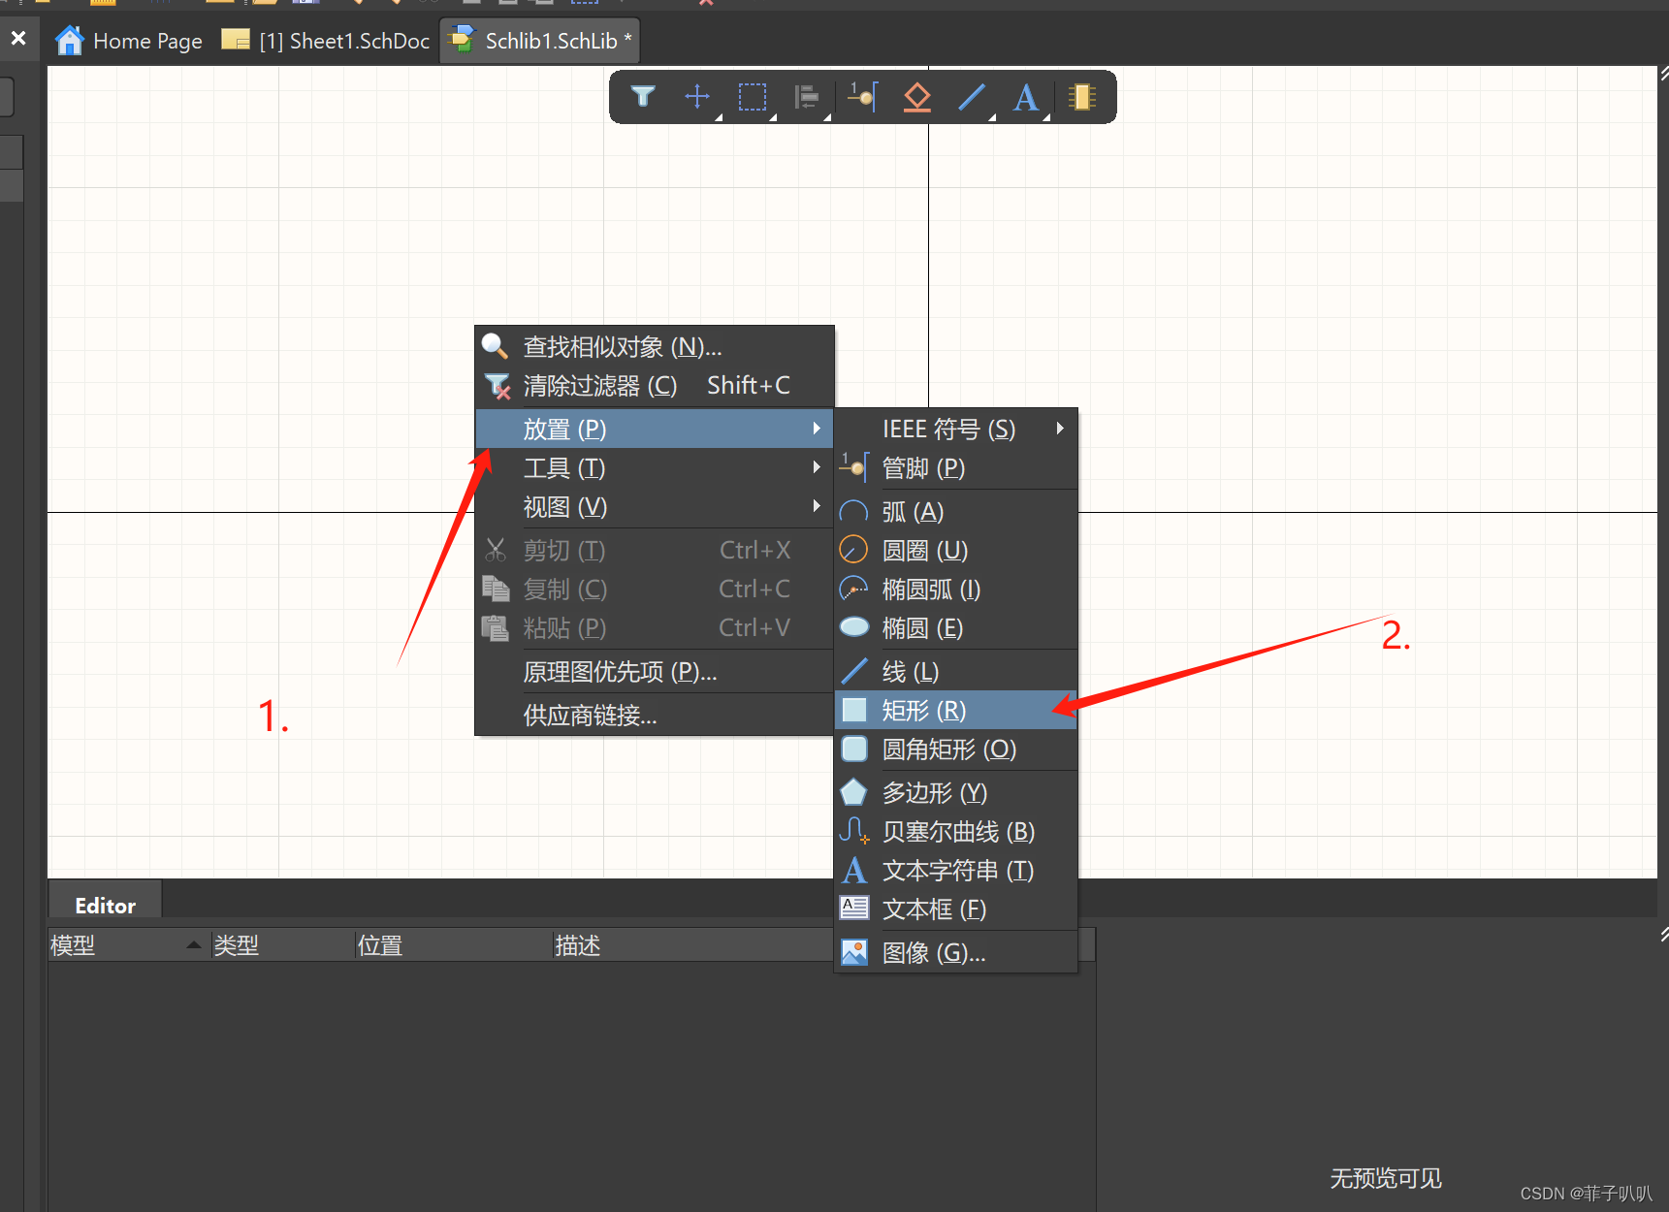
Task: Click the clear filter funnel icon
Action: [x=497, y=386]
